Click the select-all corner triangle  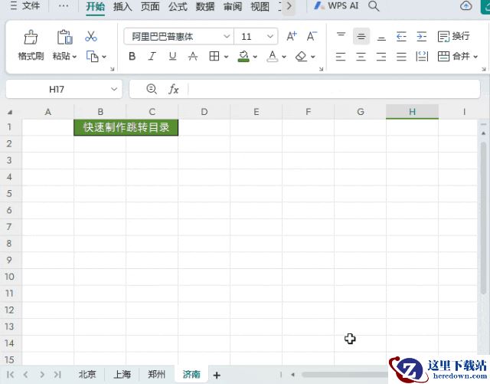(10, 112)
